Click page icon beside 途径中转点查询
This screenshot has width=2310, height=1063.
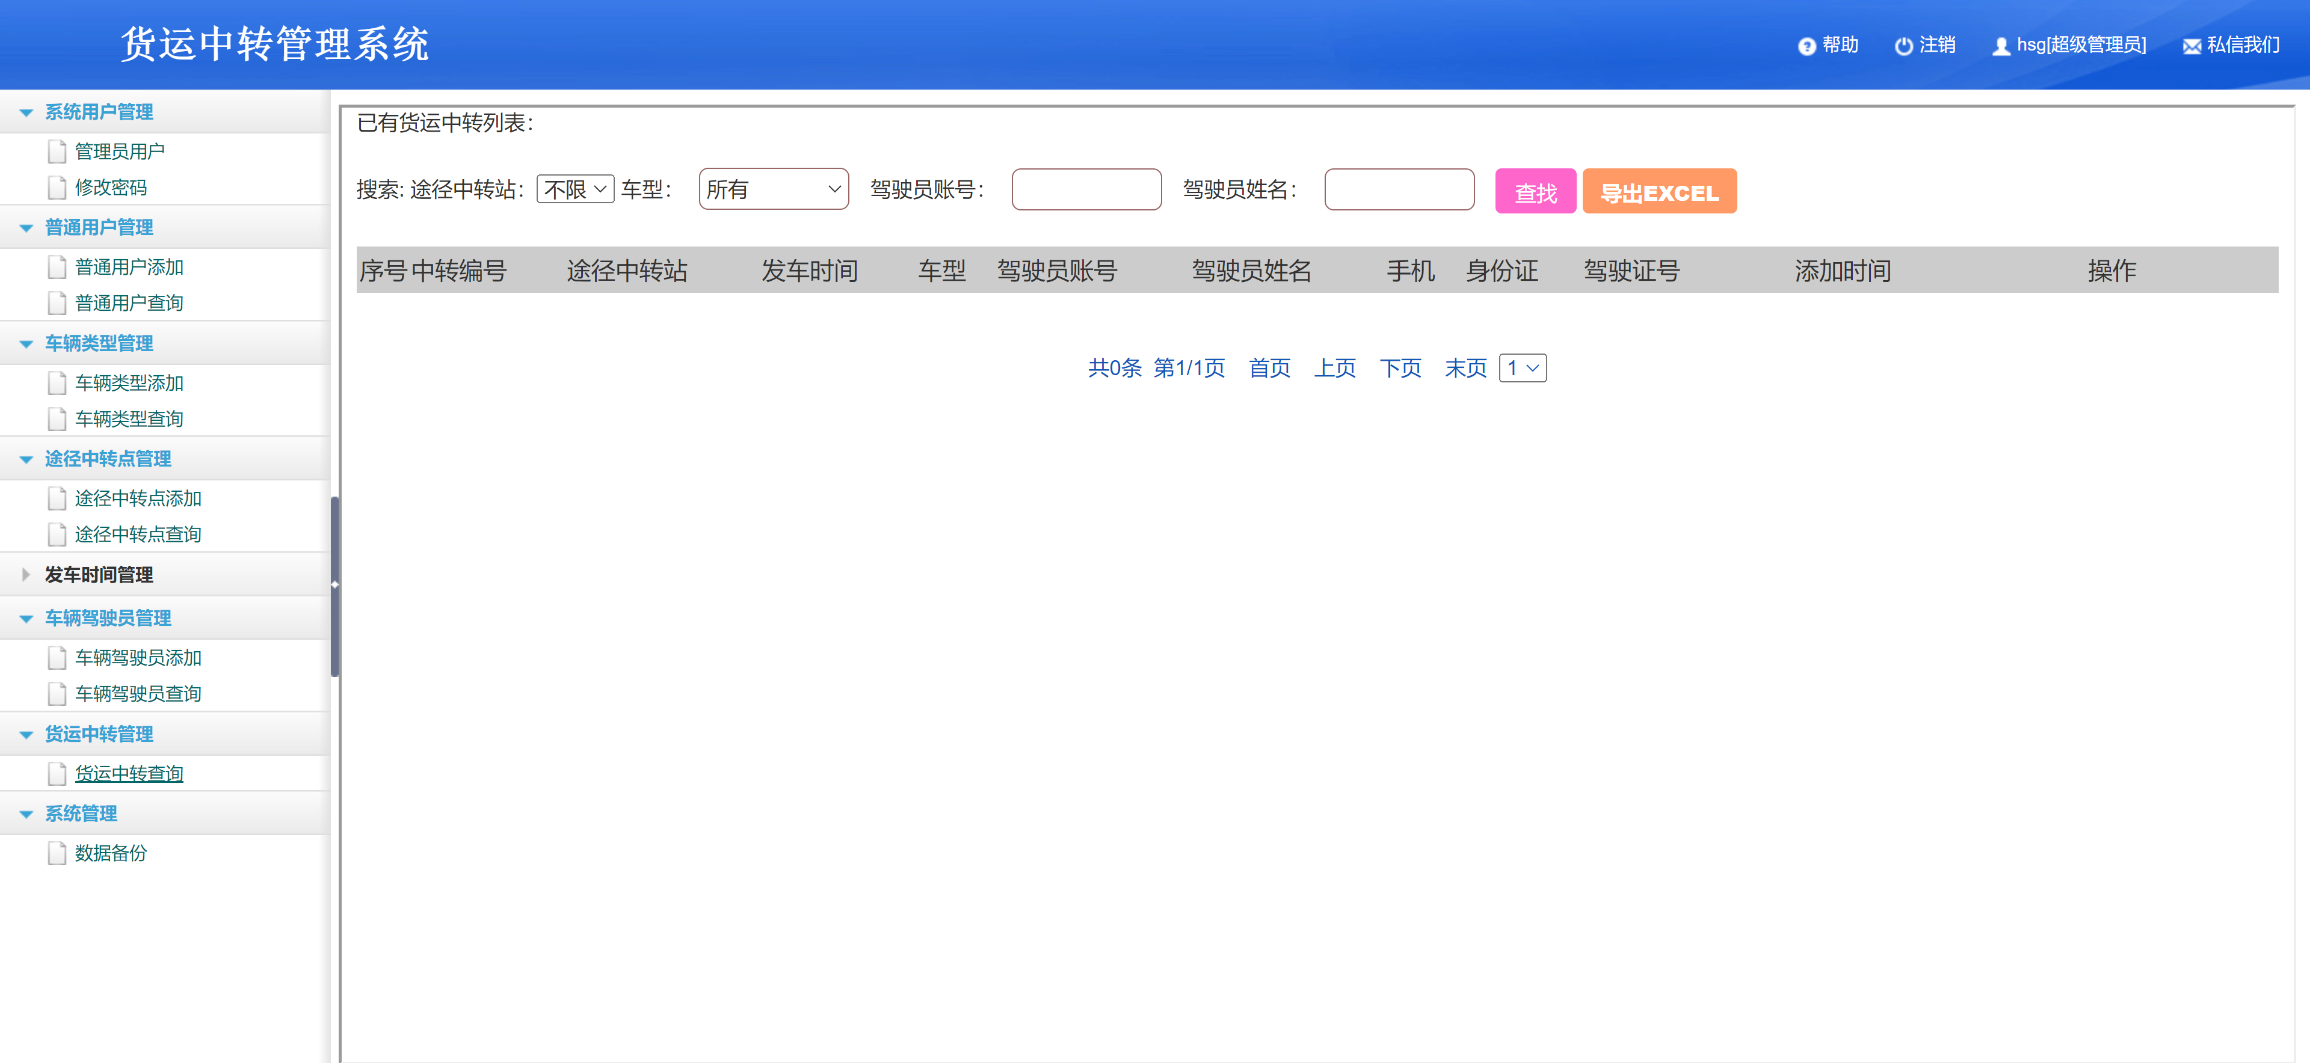click(x=57, y=534)
